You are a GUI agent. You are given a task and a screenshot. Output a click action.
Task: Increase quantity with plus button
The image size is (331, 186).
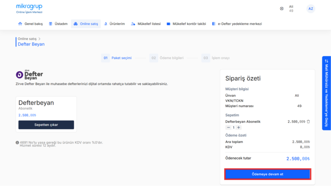pyautogui.click(x=239, y=127)
